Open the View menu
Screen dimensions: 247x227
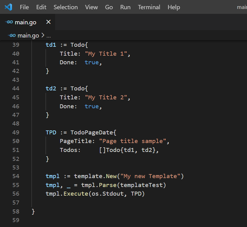[91, 7]
